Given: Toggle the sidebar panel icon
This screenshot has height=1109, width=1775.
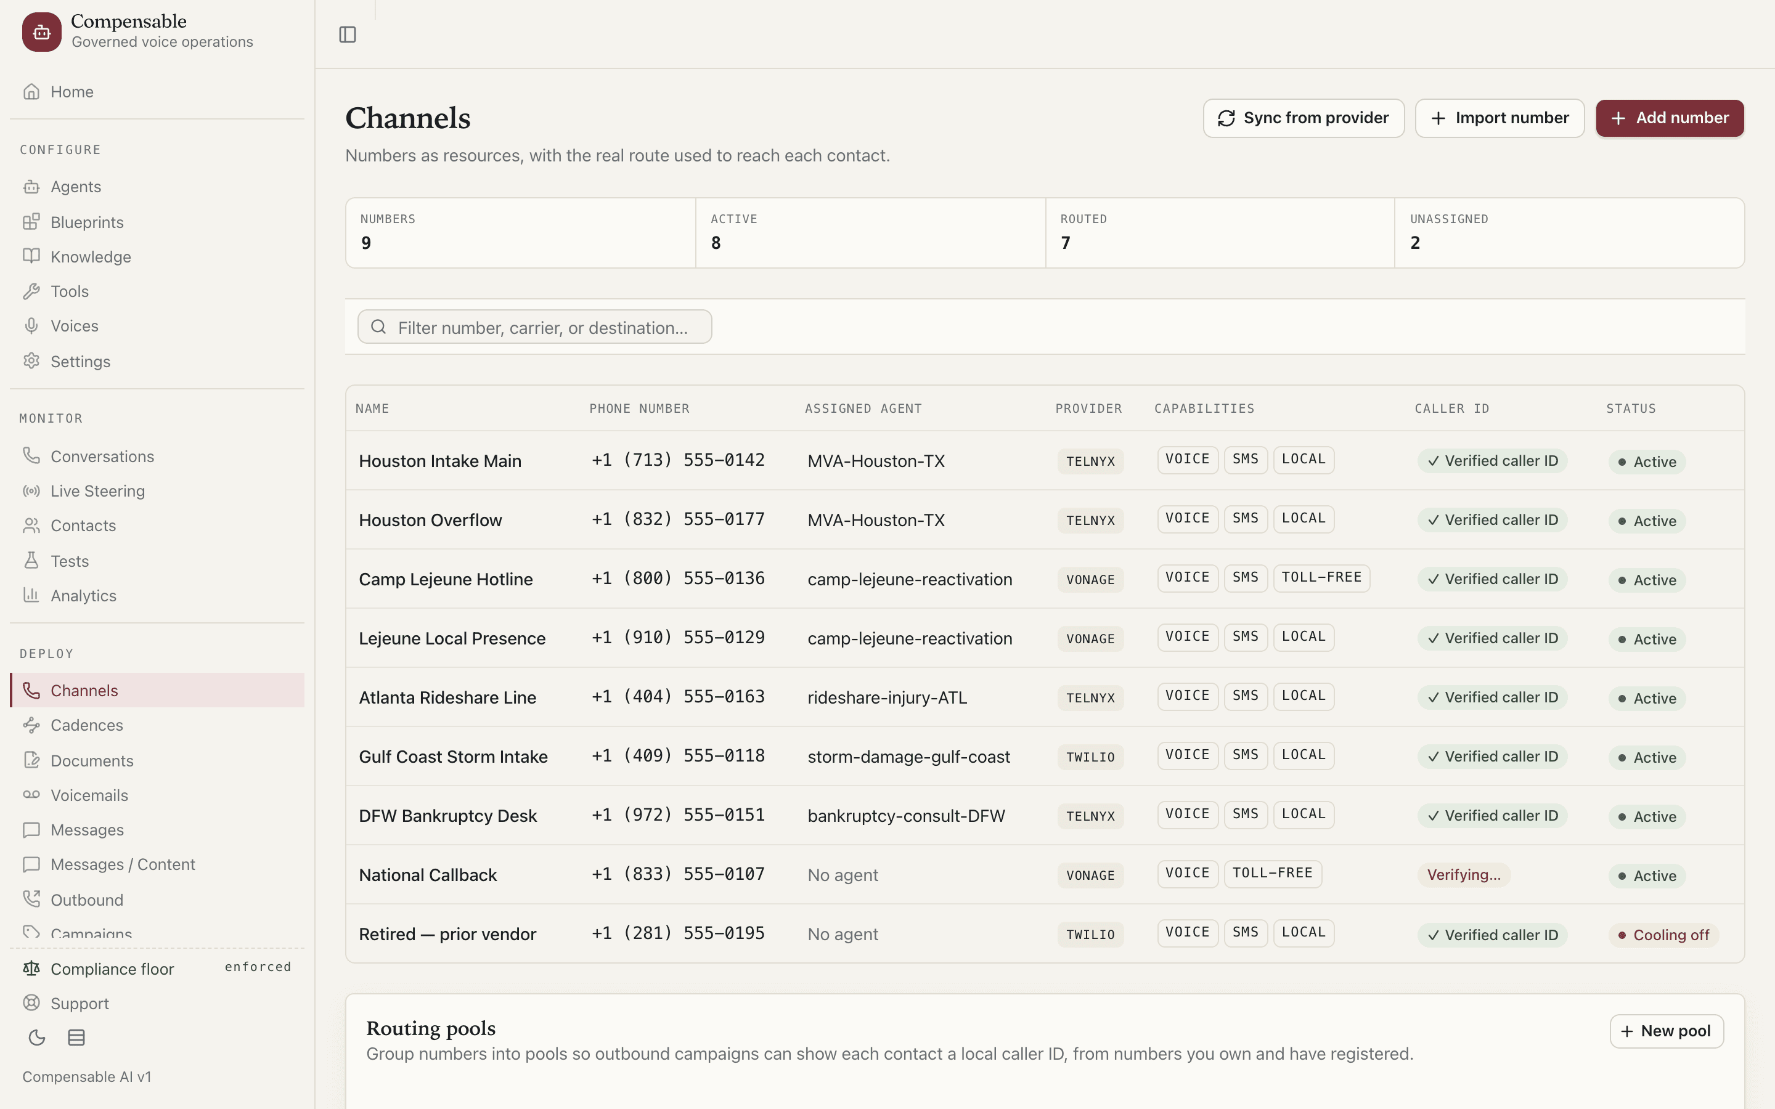Looking at the screenshot, I should 348,35.
